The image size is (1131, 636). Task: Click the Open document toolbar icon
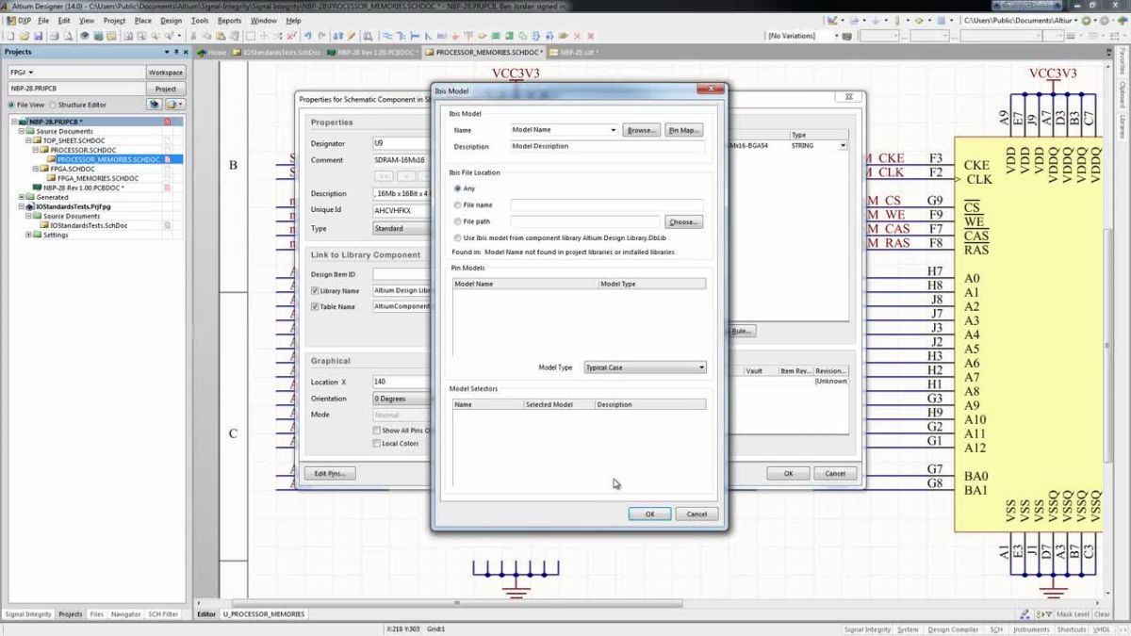click(25, 36)
